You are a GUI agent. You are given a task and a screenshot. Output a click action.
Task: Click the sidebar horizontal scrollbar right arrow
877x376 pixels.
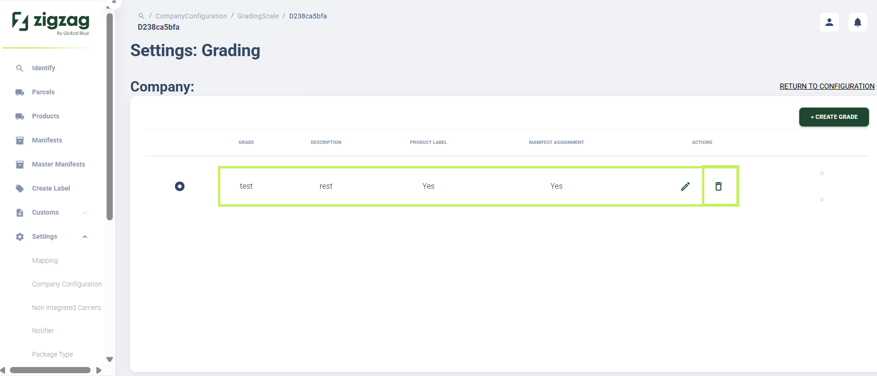(x=99, y=370)
